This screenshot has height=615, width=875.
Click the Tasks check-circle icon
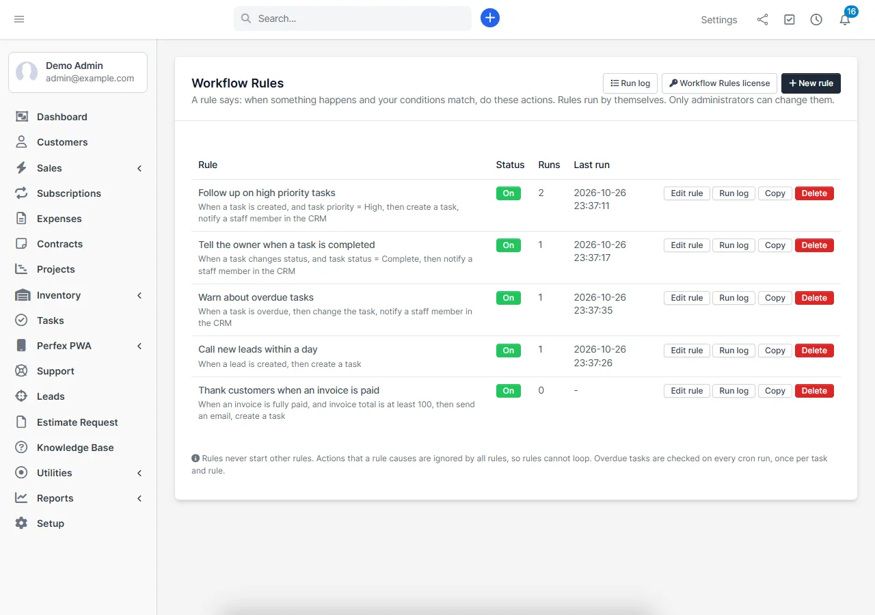tap(22, 320)
